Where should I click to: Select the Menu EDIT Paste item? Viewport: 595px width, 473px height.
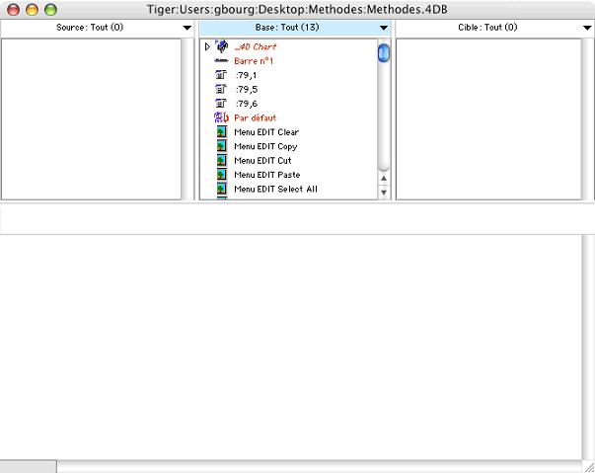[x=266, y=175]
